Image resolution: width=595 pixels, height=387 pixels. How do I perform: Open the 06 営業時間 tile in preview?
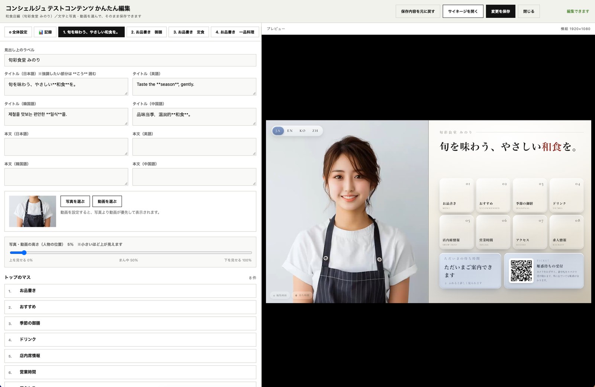tap(493, 232)
